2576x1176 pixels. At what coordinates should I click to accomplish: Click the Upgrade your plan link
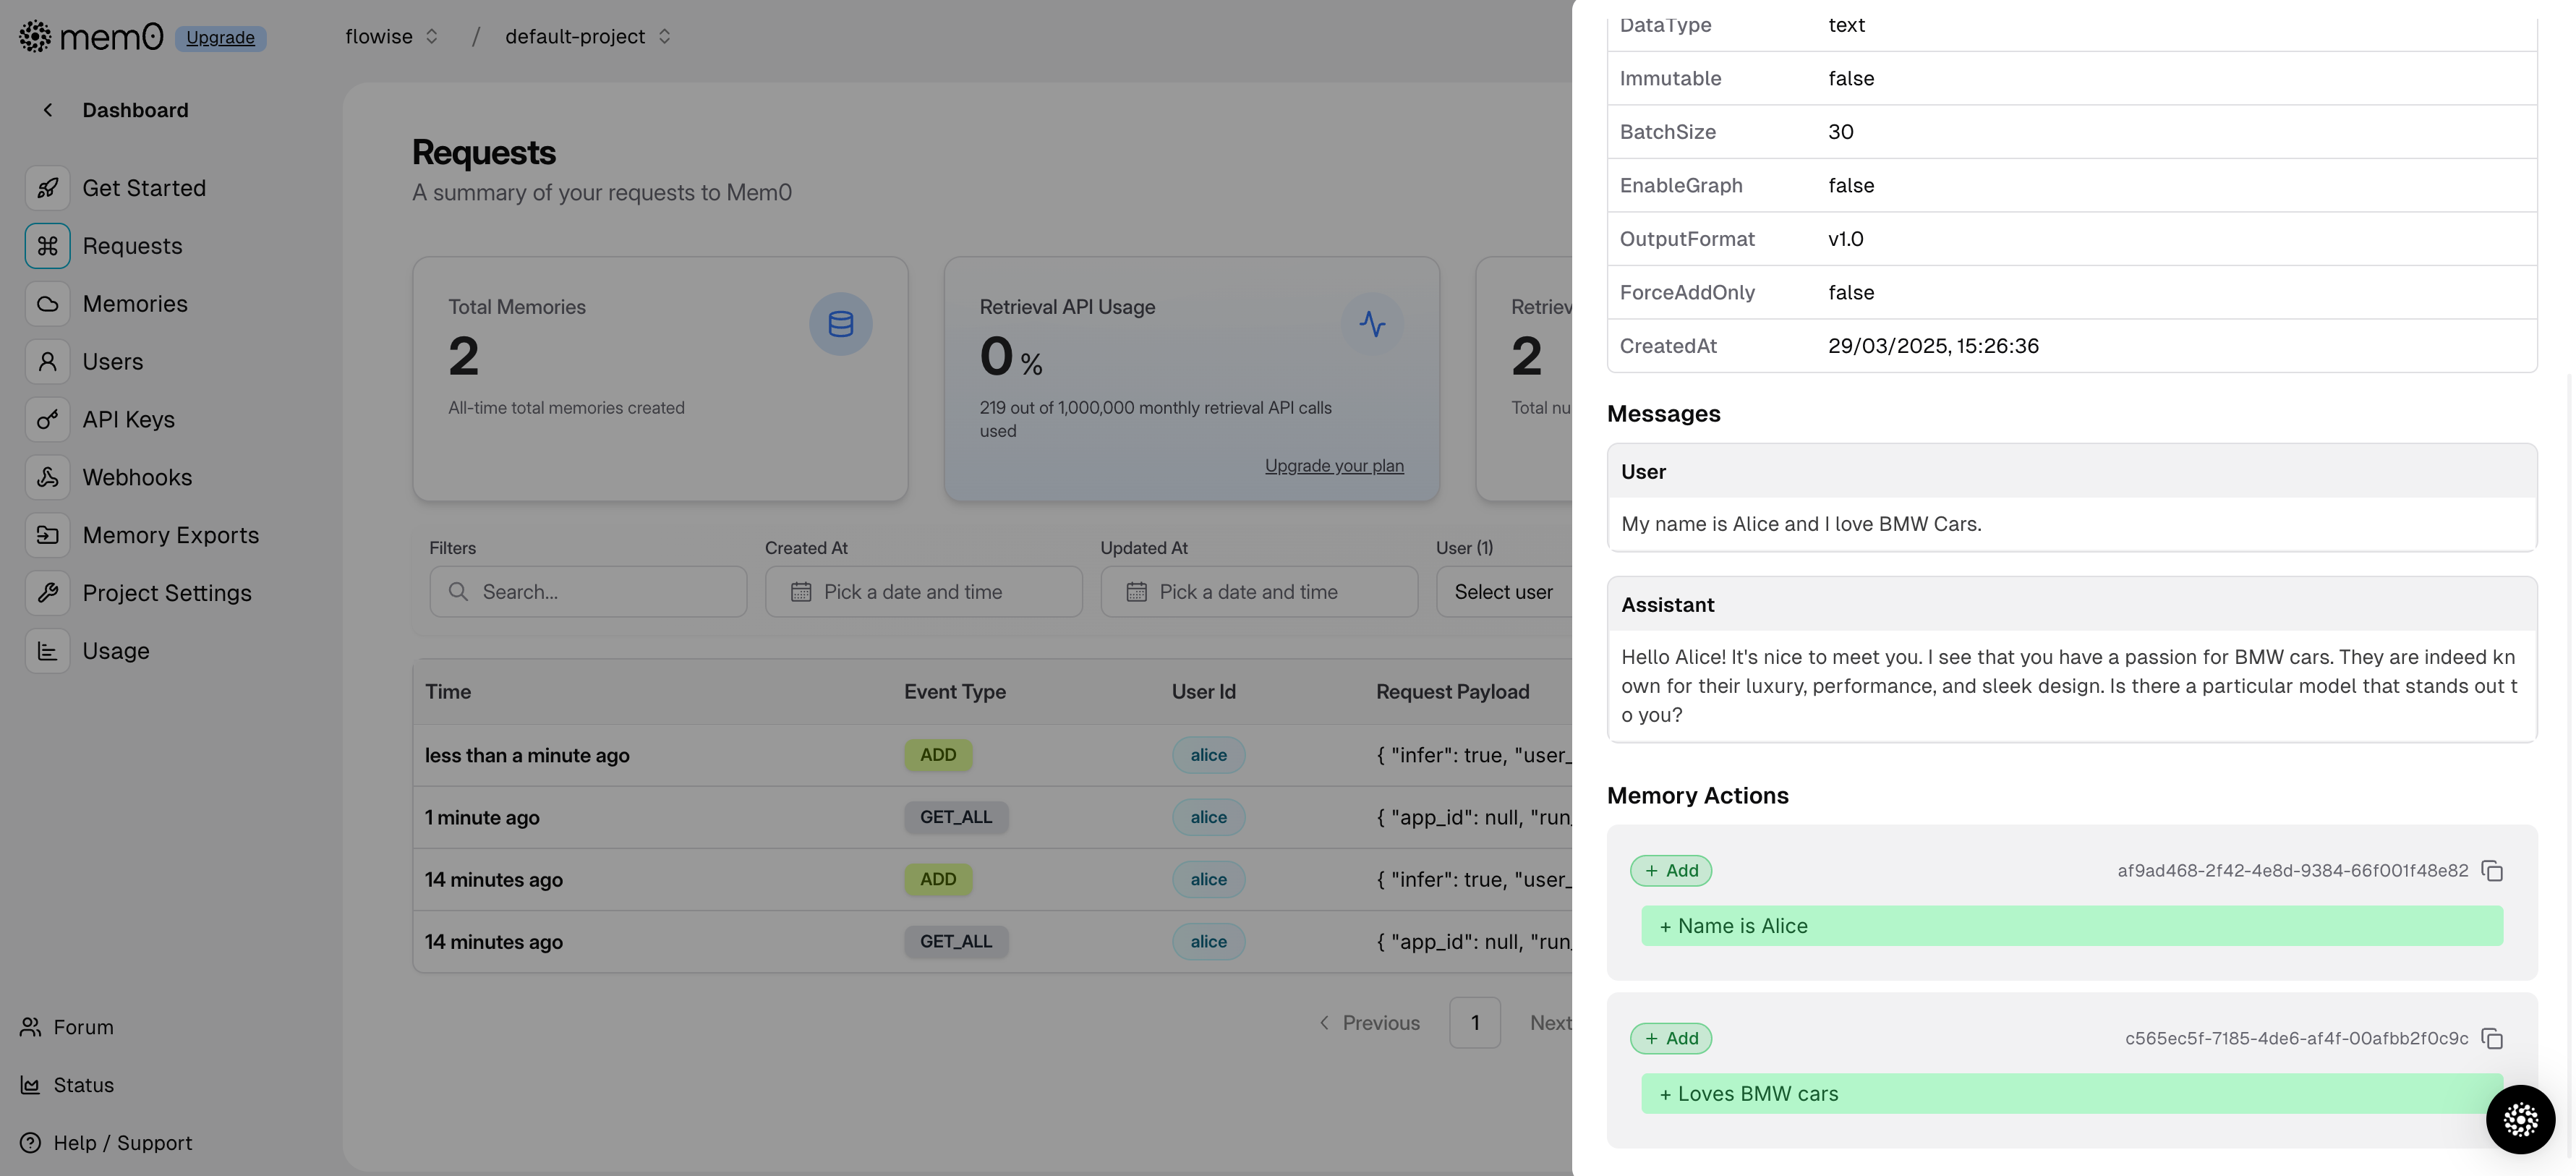[1334, 466]
